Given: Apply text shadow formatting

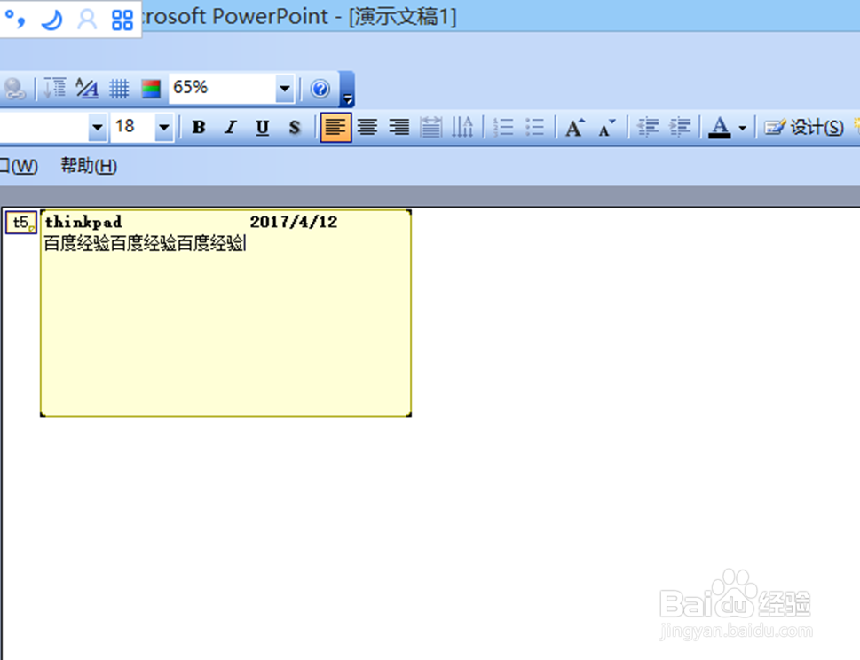Looking at the screenshot, I should click(294, 127).
